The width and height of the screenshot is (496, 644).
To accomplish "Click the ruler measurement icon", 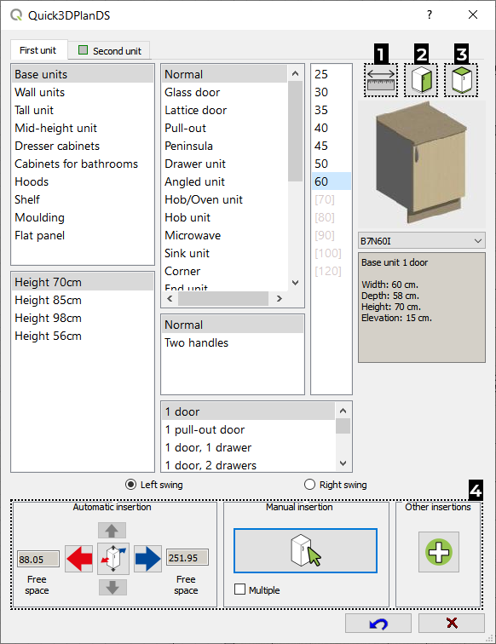I will click(x=381, y=80).
